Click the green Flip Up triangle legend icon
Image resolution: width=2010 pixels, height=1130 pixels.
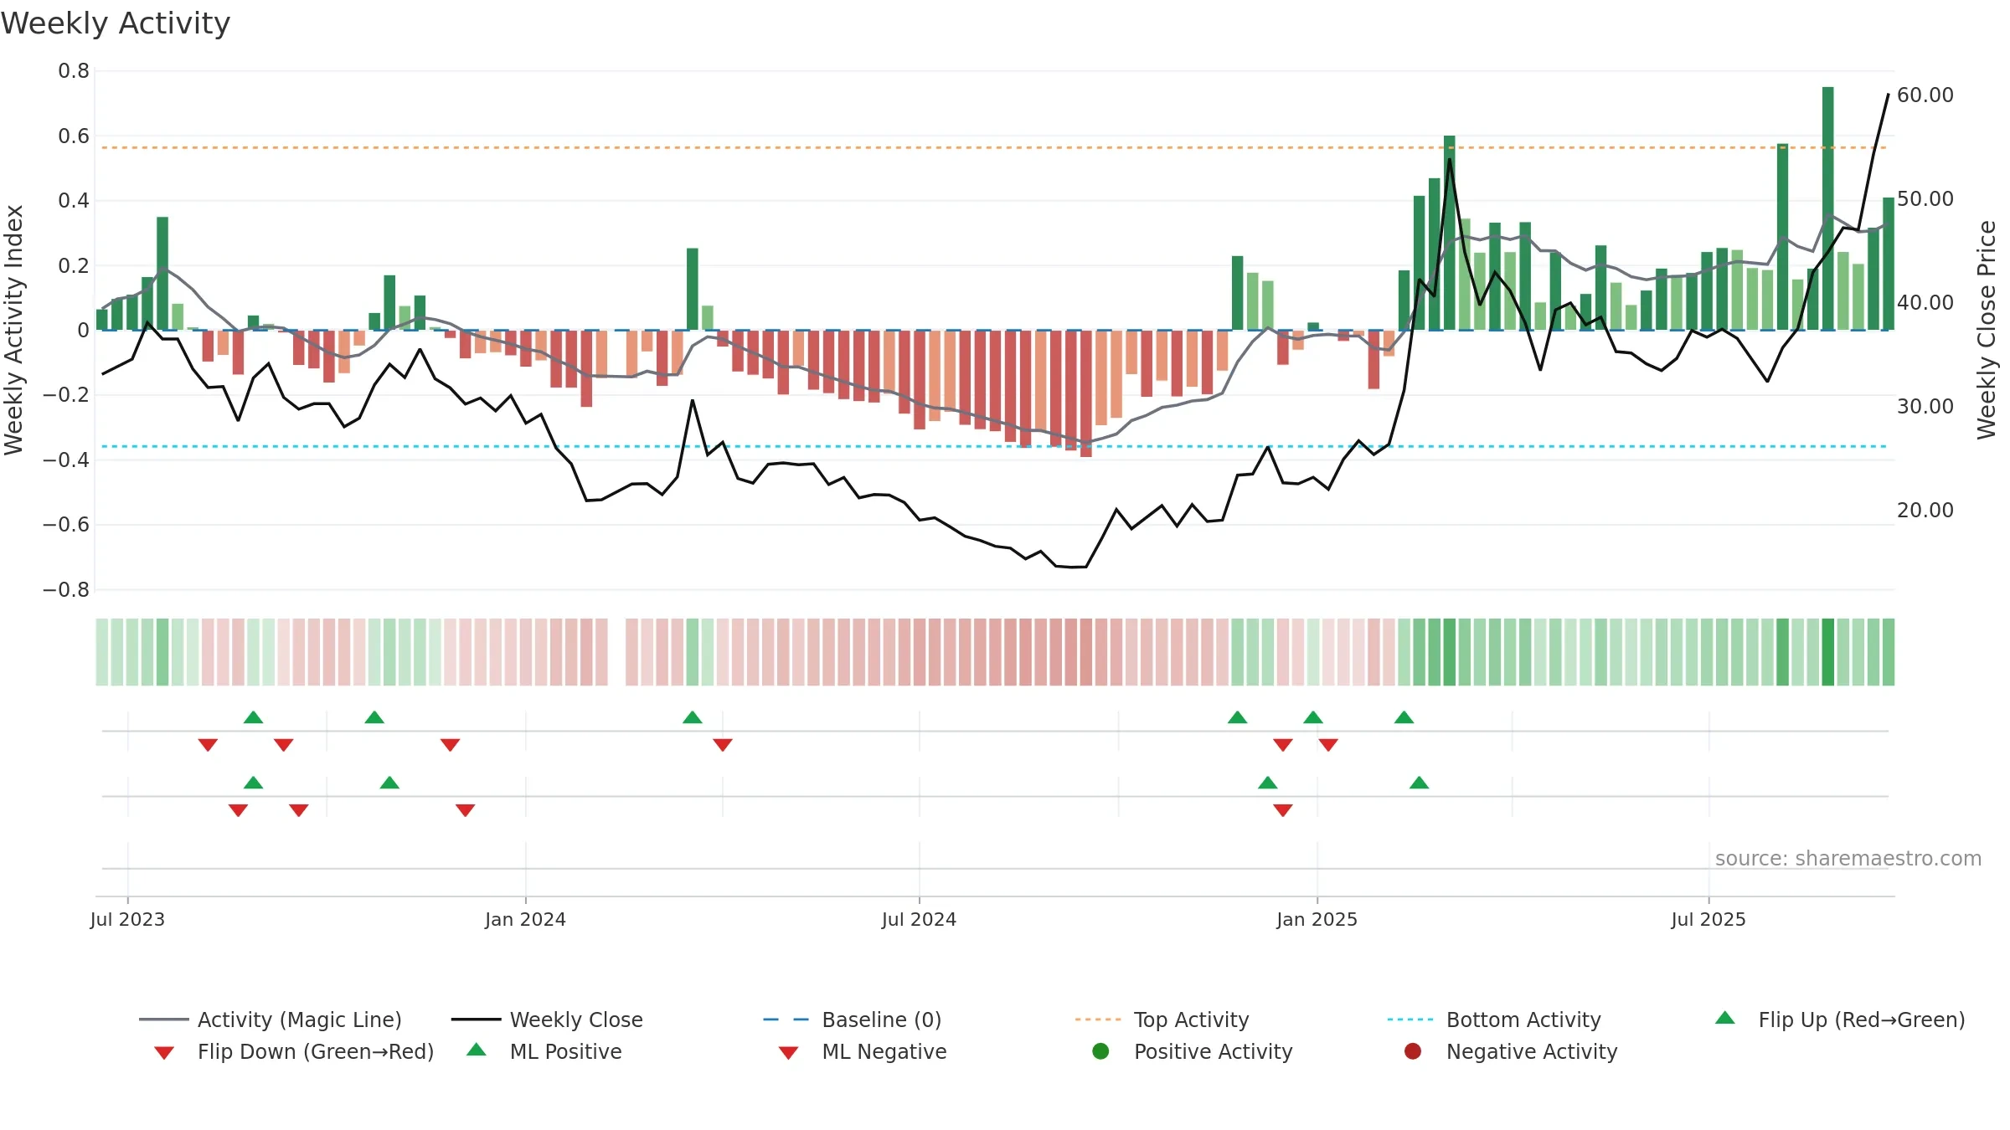point(1724,1018)
